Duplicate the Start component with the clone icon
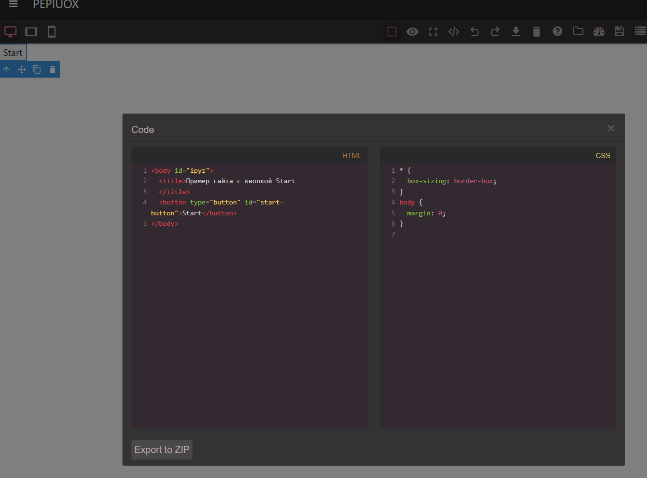This screenshot has height=478, width=647. point(36,69)
